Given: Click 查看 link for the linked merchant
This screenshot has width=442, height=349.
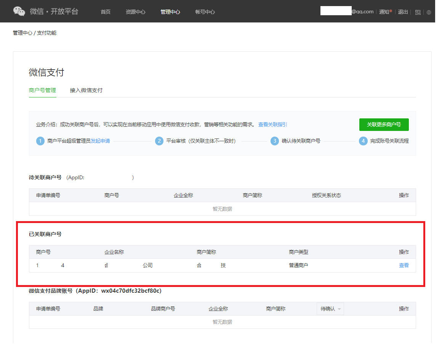Looking at the screenshot, I should click(404, 265).
